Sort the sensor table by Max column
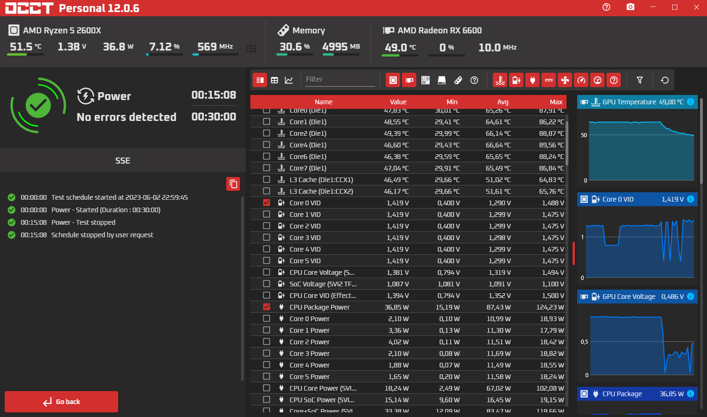707x417 pixels. click(x=556, y=102)
